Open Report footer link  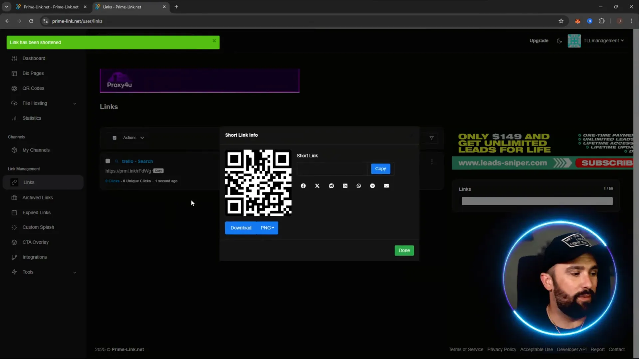tap(597, 349)
